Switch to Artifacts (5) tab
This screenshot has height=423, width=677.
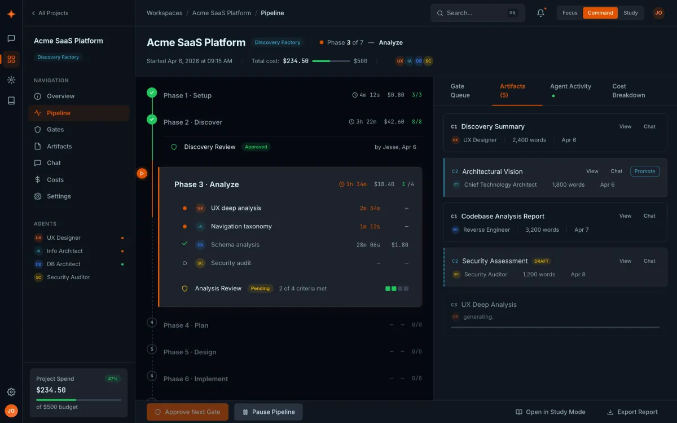(517, 91)
